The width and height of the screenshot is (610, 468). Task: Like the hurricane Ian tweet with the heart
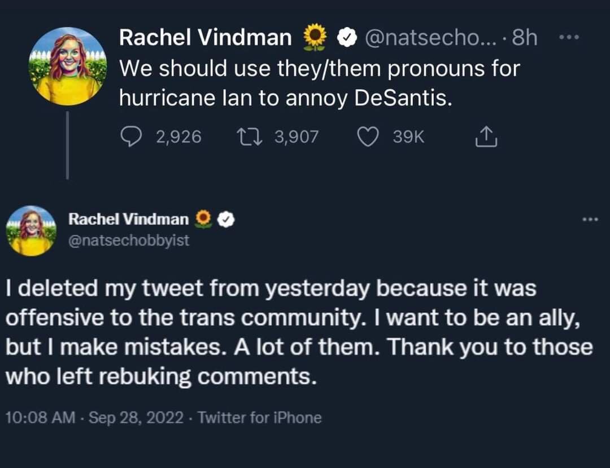pyautogui.click(x=369, y=137)
